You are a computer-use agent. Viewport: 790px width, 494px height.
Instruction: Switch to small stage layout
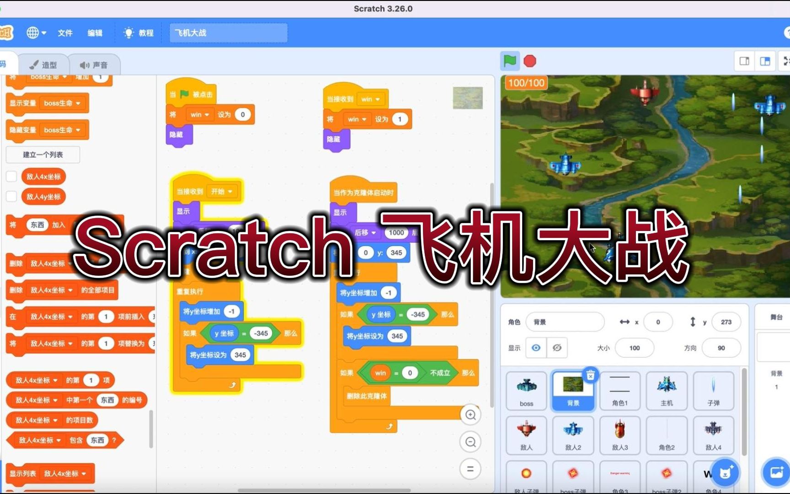pyautogui.click(x=744, y=61)
